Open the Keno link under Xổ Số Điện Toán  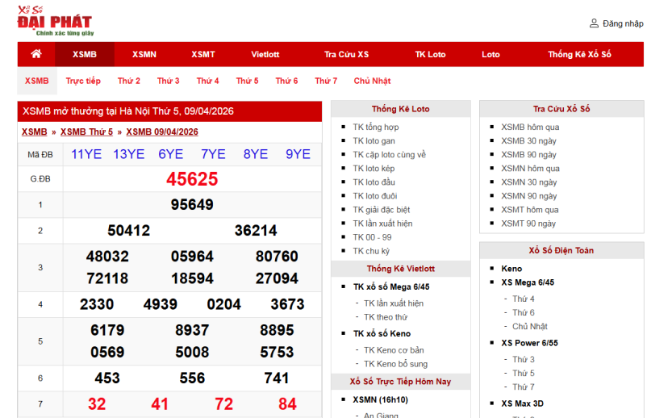point(511,269)
